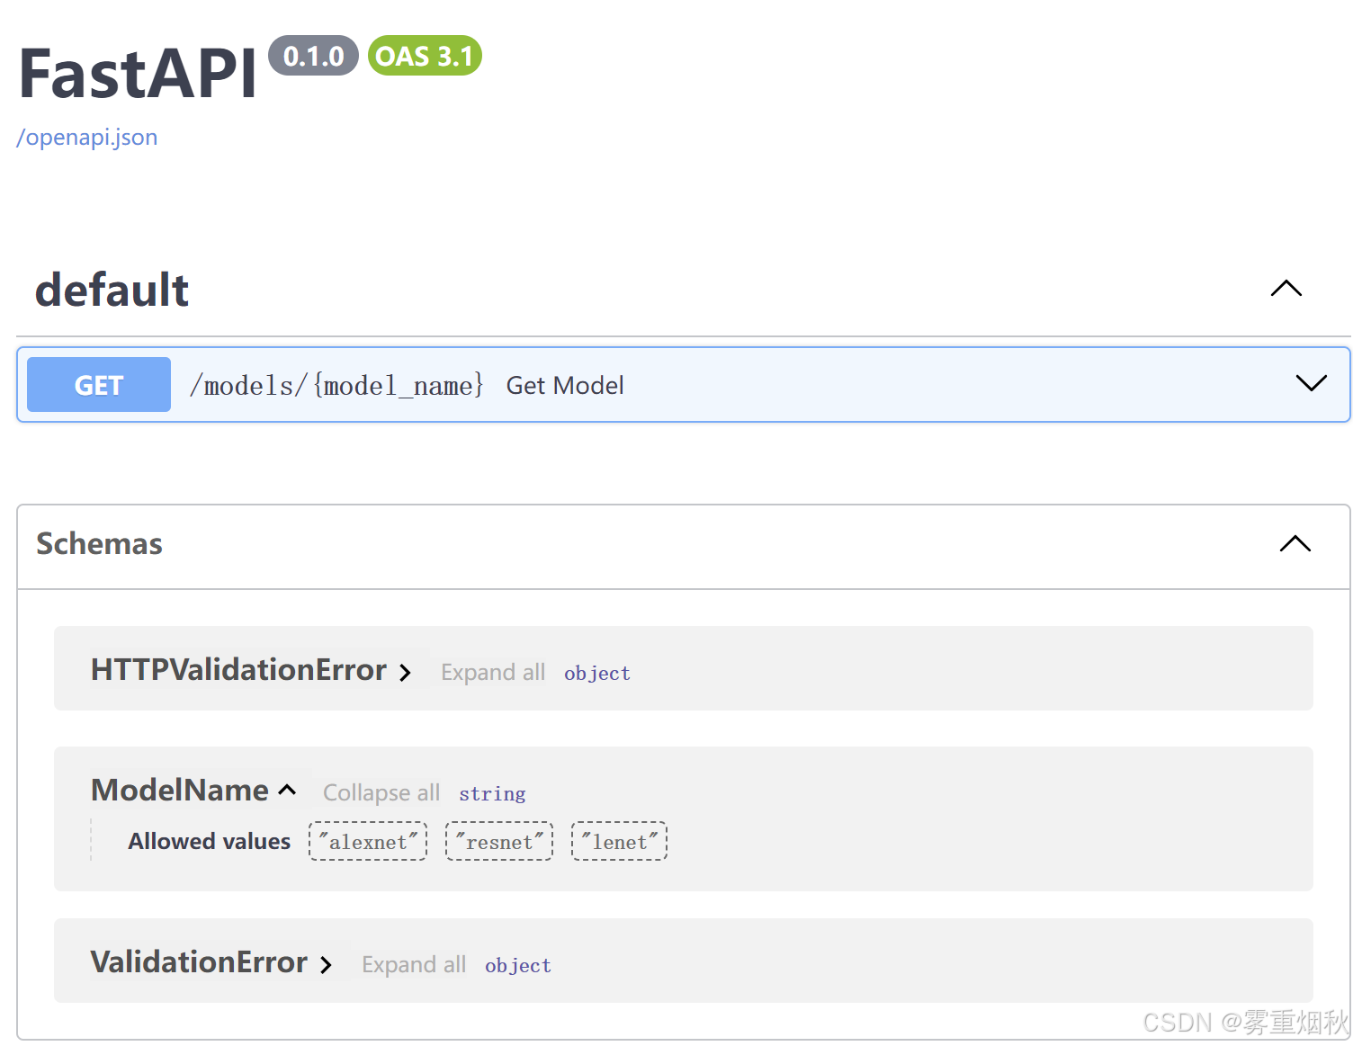Image resolution: width=1353 pixels, height=1046 pixels.
Task: Expand the ValidationError schema chevron
Action: (327, 965)
